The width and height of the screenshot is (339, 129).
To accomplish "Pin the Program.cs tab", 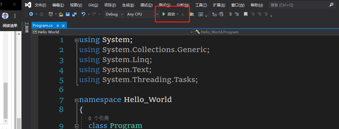I will click(x=57, y=25).
